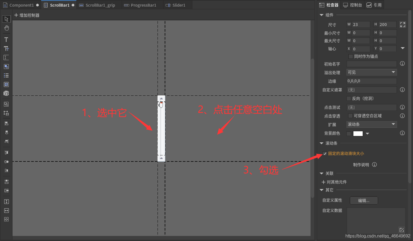
Task: Open the 引用 panel tab
Action: click(x=374, y=5)
